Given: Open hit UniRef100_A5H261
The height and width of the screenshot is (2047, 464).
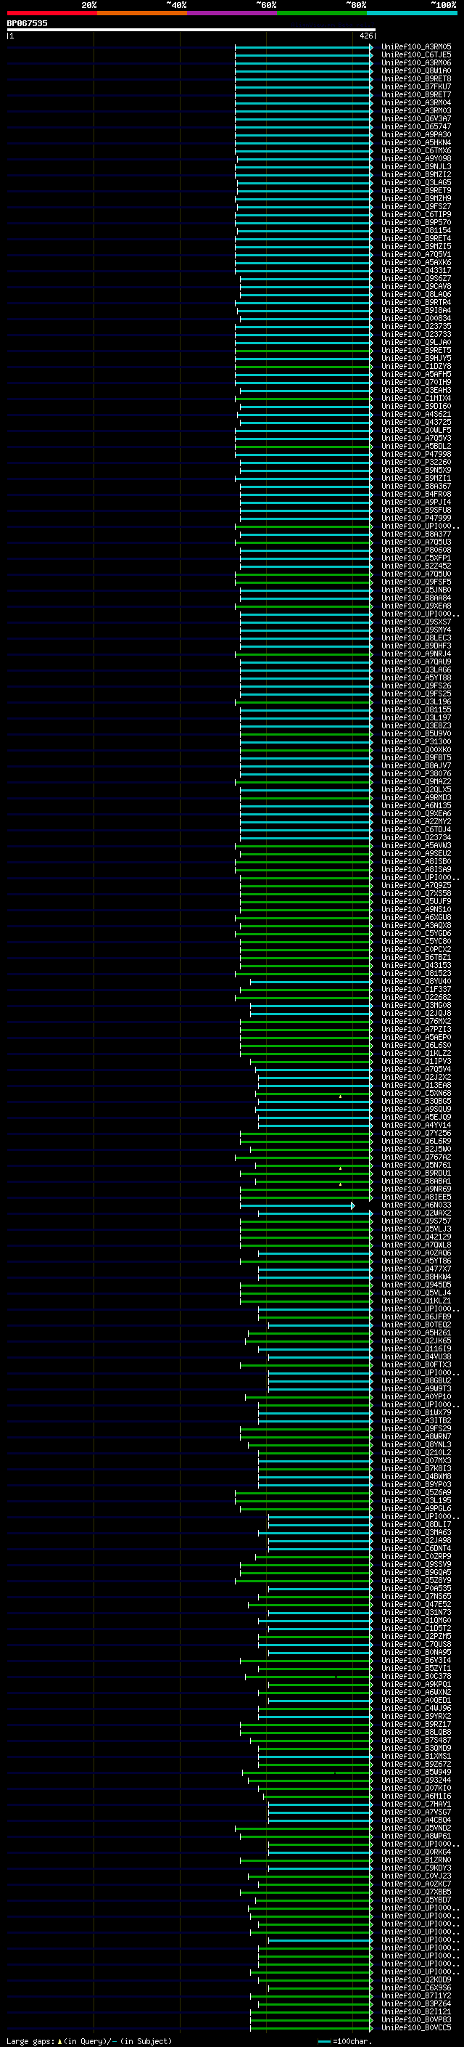Looking at the screenshot, I should (x=416, y=1333).
